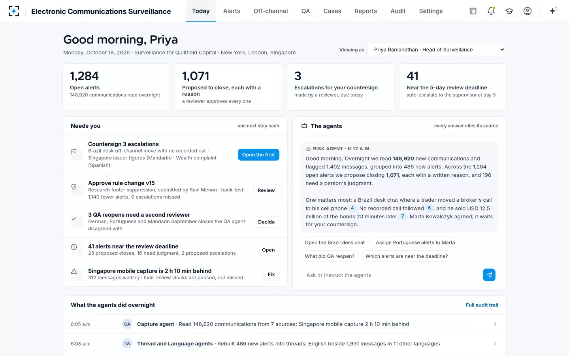569x356 pixels.
Task: Click the app logo icon
Action: click(x=14, y=11)
